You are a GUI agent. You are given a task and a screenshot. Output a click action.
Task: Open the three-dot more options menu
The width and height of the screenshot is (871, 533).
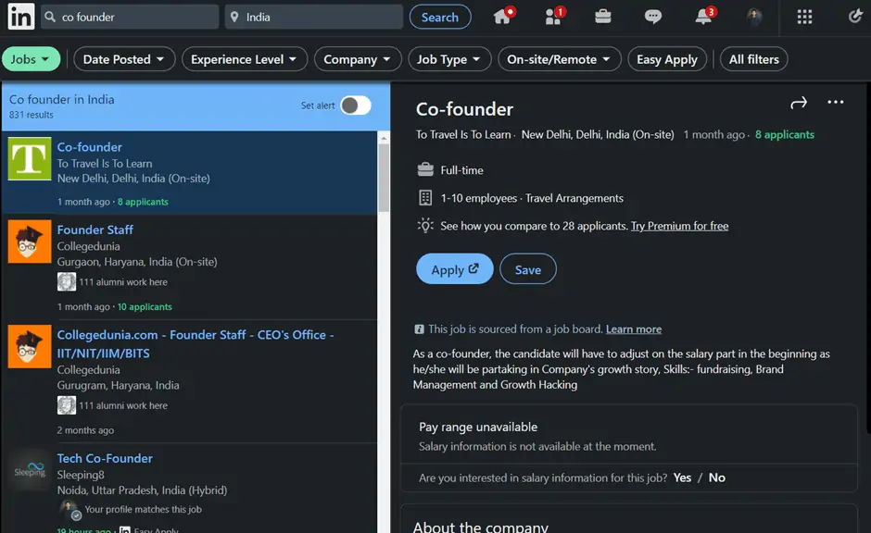(835, 103)
